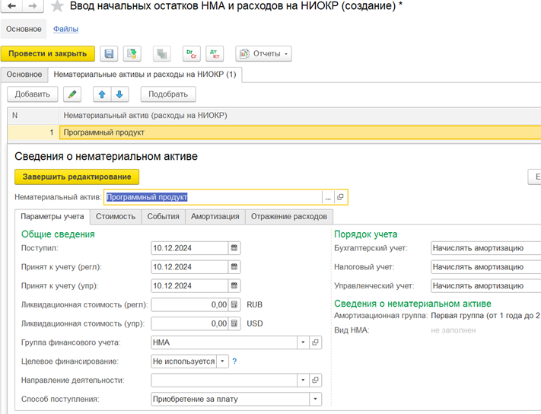Switch to the Амортизация tab

[x=215, y=217]
